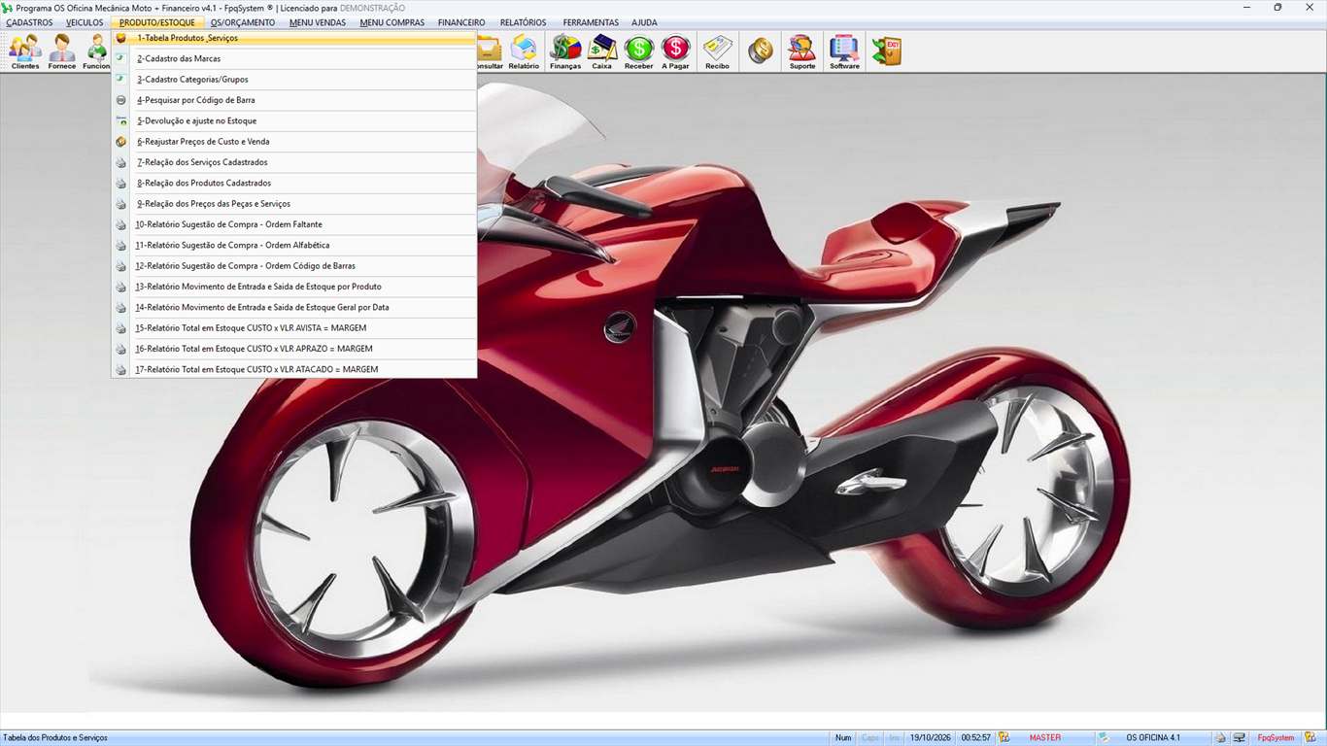
Task: Open the AJUDA menu
Action: pos(644,22)
